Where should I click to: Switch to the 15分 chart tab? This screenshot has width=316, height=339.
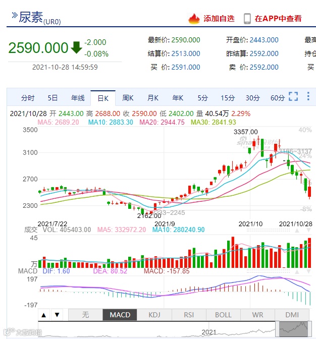point(228,98)
